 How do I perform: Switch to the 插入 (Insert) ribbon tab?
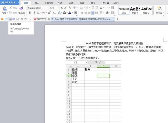(37, 3)
